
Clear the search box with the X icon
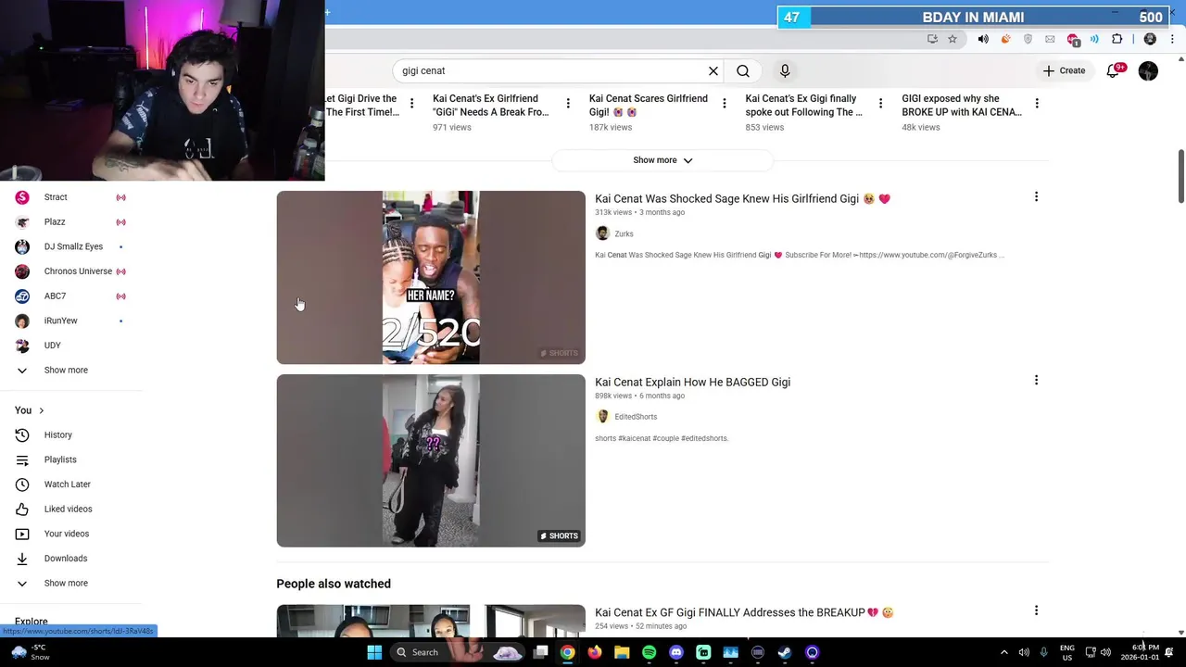pos(713,70)
